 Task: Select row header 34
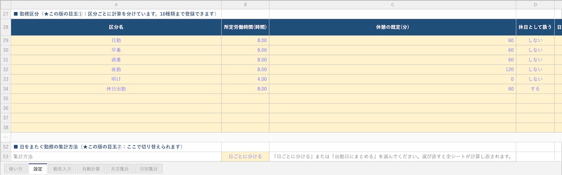[6, 88]
